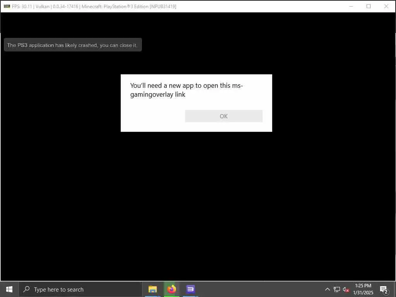
Task: Open the notification center icon
Action: (x=384, y=289)
